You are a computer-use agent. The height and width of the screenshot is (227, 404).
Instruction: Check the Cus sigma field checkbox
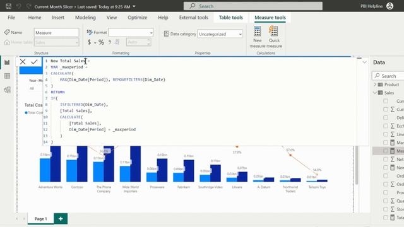pos(386,109)
